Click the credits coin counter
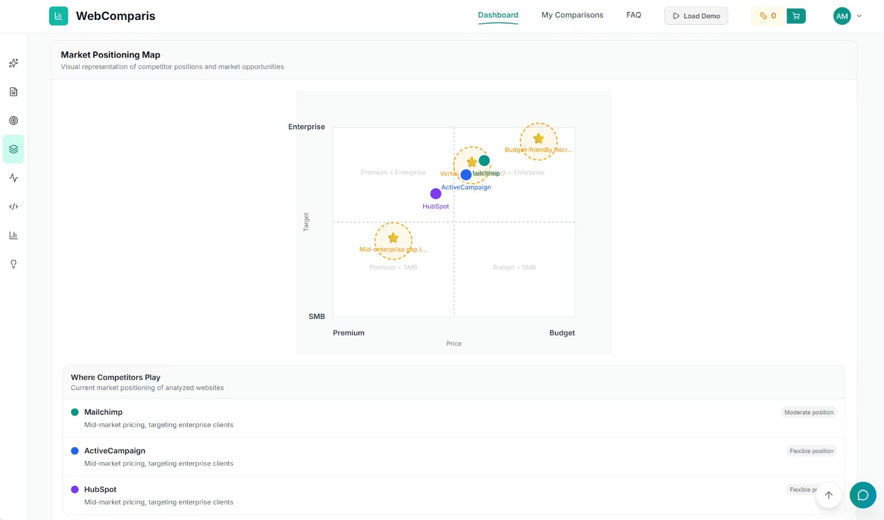This screenshot has height=520, width=884. point(768,16)
